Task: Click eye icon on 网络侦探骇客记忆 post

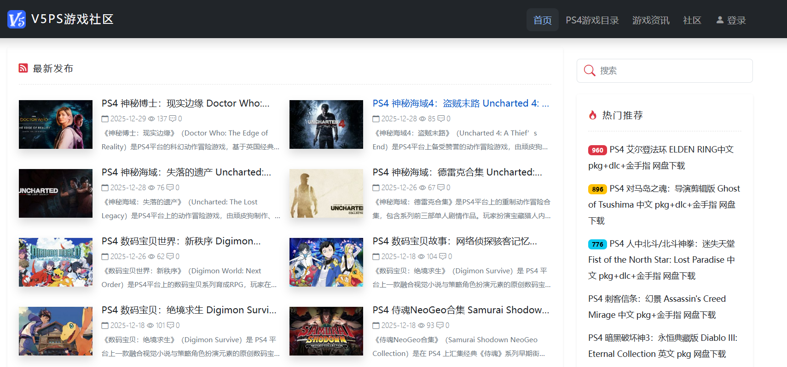Action: [422, 256]
